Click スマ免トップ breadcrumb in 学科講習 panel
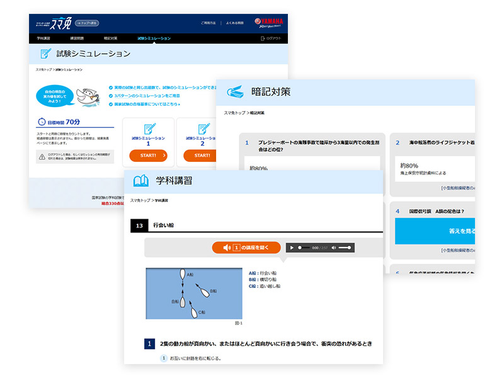The height and width of the screenshot is (378, 504). 140,200
